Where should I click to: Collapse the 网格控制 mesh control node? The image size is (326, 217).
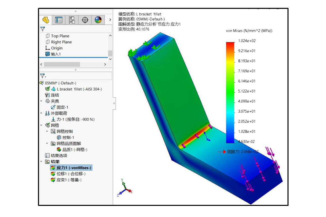(47, 131)
